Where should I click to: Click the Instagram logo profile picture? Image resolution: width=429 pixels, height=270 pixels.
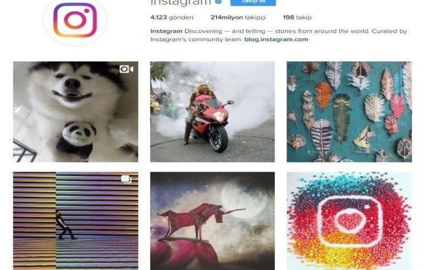tap(75, 21)
